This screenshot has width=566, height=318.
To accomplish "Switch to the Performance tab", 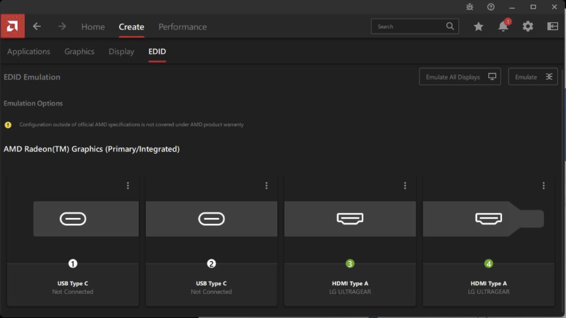I will pyautogui.click(x=183, y=27).
